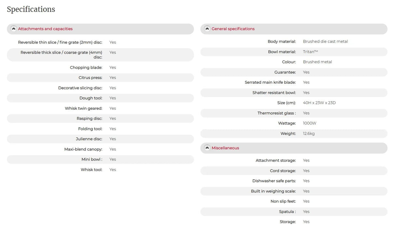Click the General specifications header text
395x228 pixels.
click(233, 29)
